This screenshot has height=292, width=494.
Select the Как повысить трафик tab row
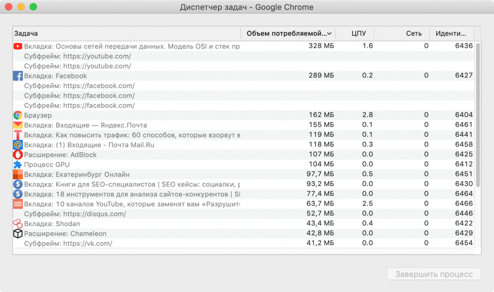(x=244, y=135)
